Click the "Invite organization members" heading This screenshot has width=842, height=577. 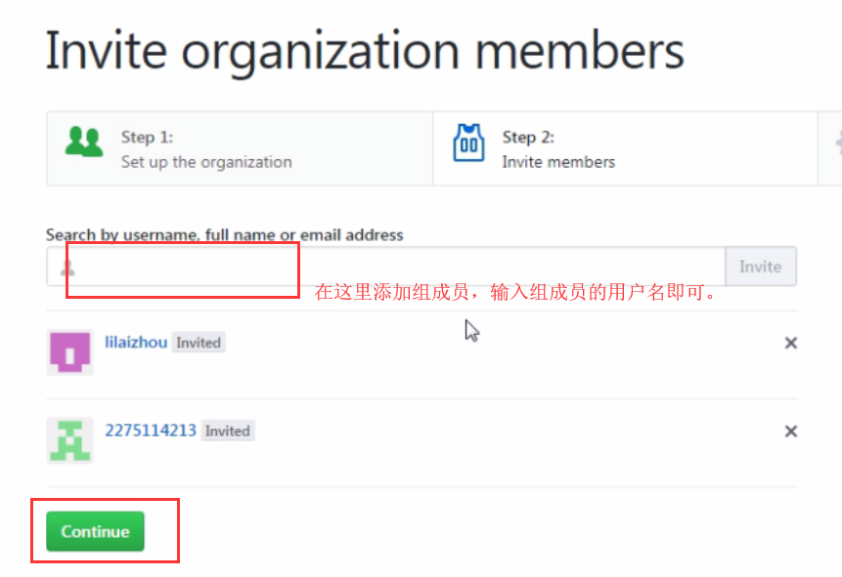click(365, 51)
